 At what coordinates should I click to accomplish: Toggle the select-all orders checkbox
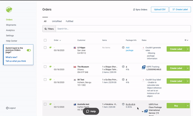click(45, 40)
